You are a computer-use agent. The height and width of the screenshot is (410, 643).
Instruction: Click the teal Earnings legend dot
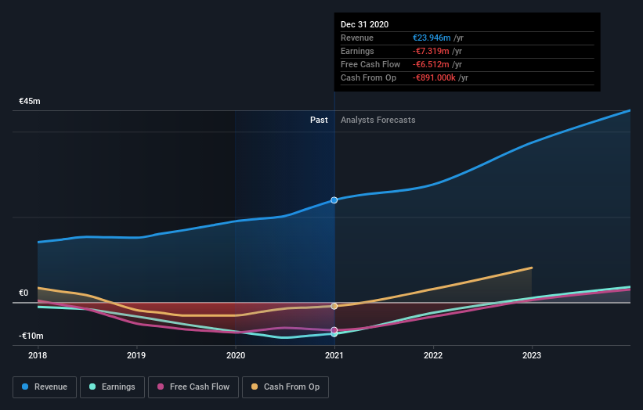point(92,387)
